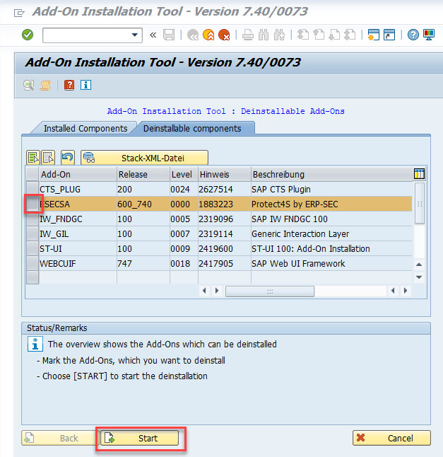Click the blue Information icon
This screenshot has width=443, height=457.
(86, 85)
